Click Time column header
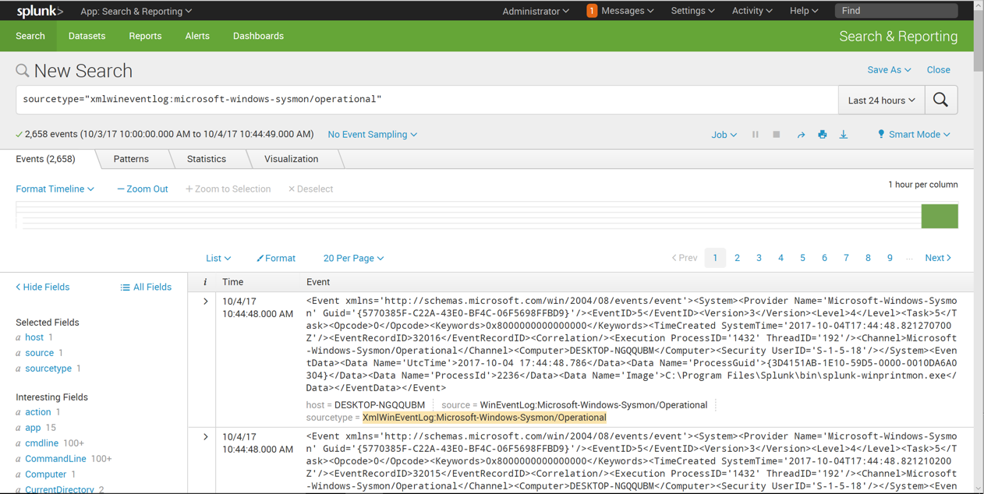 [x=232, y=282]
